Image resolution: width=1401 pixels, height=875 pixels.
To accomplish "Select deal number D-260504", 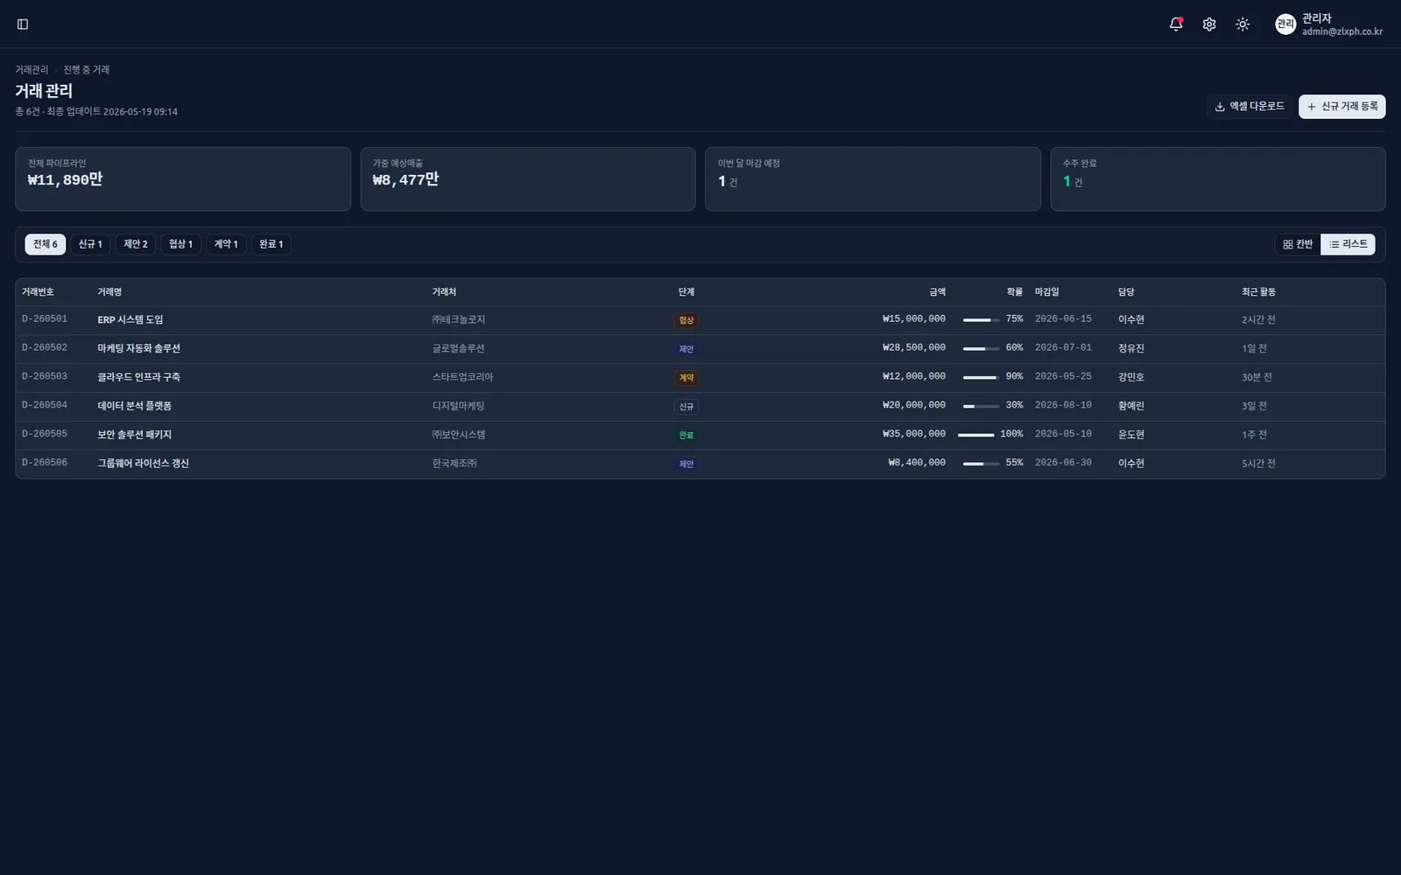I will (45, 405).
